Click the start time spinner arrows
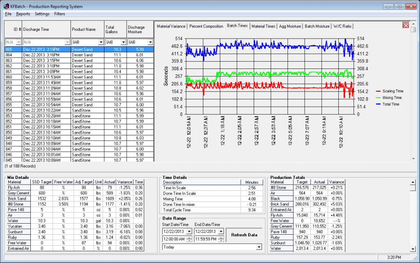The height and width of the screenshot is (263, 420). [x=189, y=239]
